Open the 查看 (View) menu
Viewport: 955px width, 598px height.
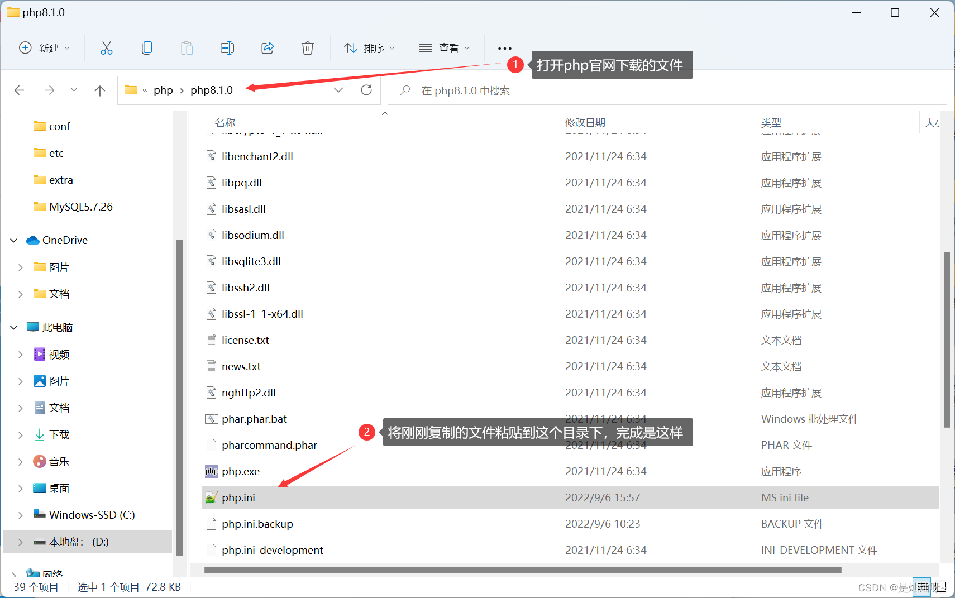click(445, 48)
